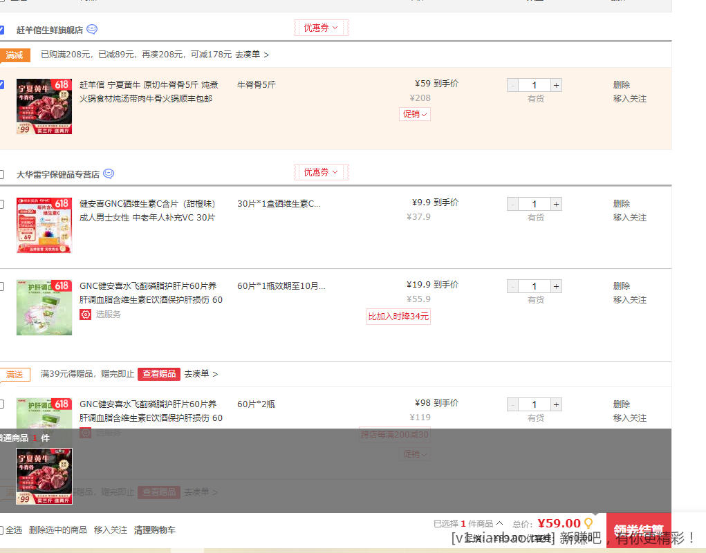Increase quantity of 60片*2瓶 item

[x=556, y=404]
